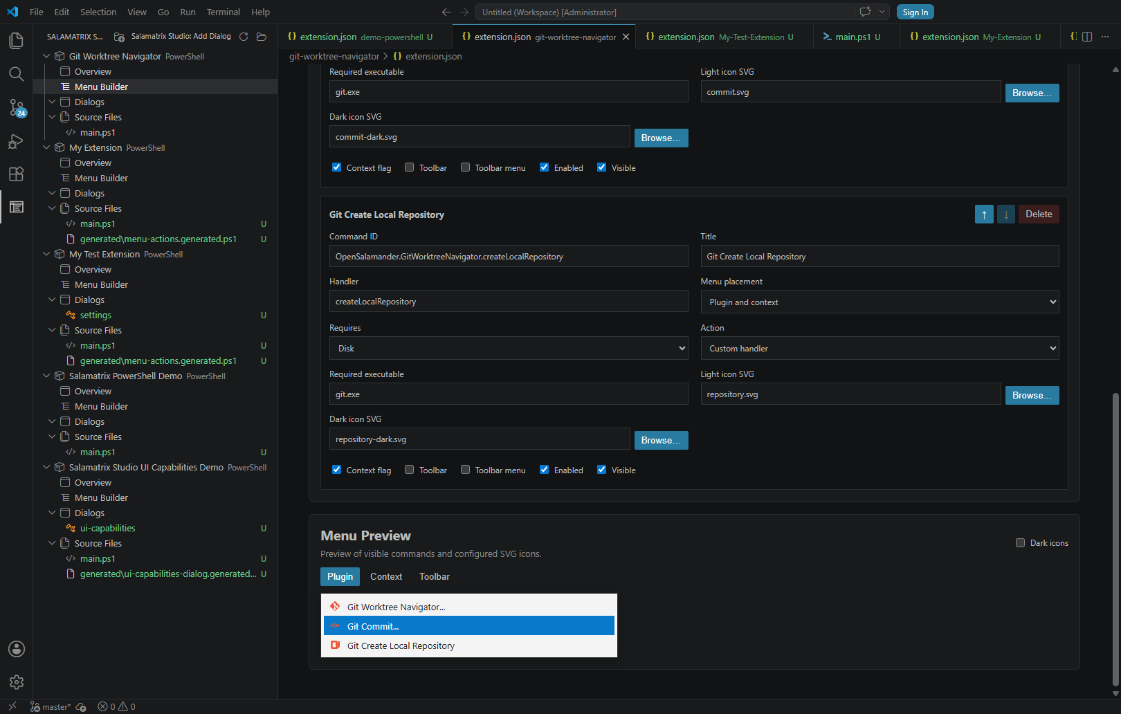This screenshot has height=714, width=1121.
Task: Open ui-capabilities dialog tree item
Action: point(156,528)
